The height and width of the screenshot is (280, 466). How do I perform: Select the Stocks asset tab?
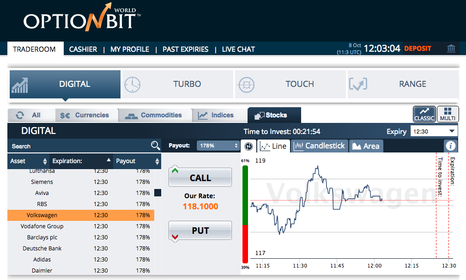coord(274,115)
